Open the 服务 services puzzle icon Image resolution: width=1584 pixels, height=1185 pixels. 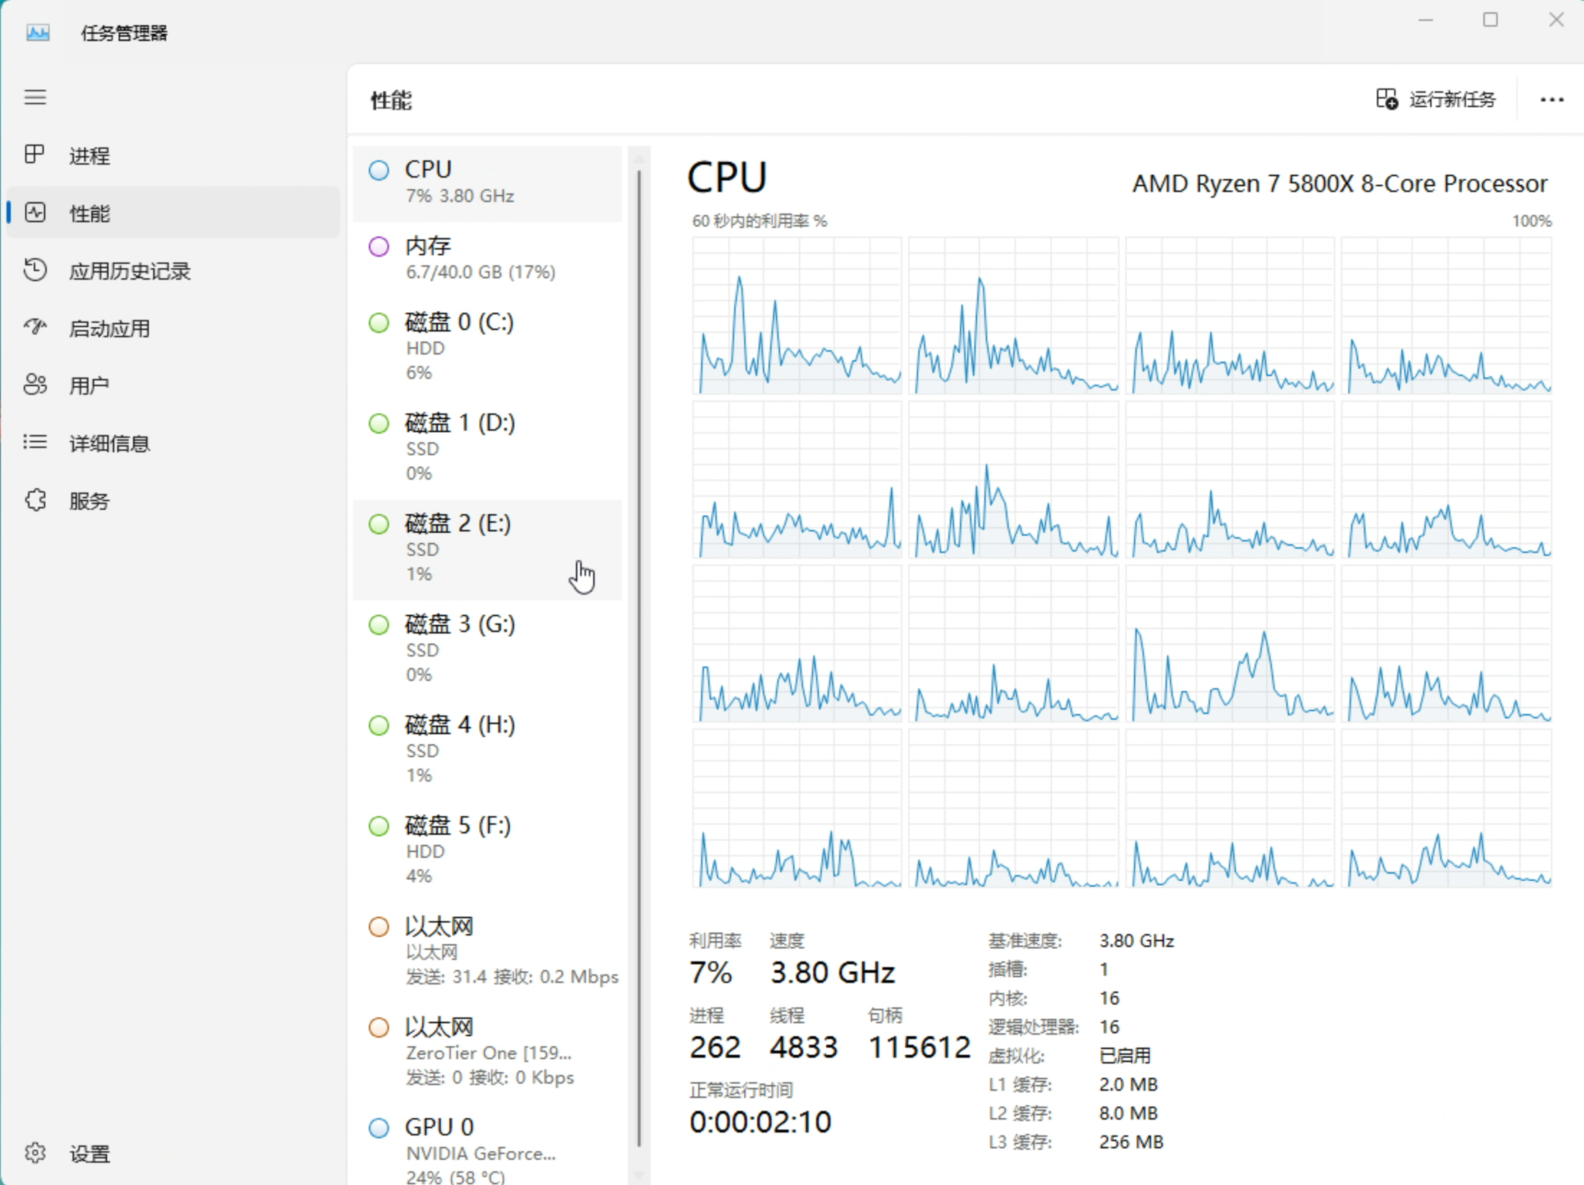click(35, 500)
